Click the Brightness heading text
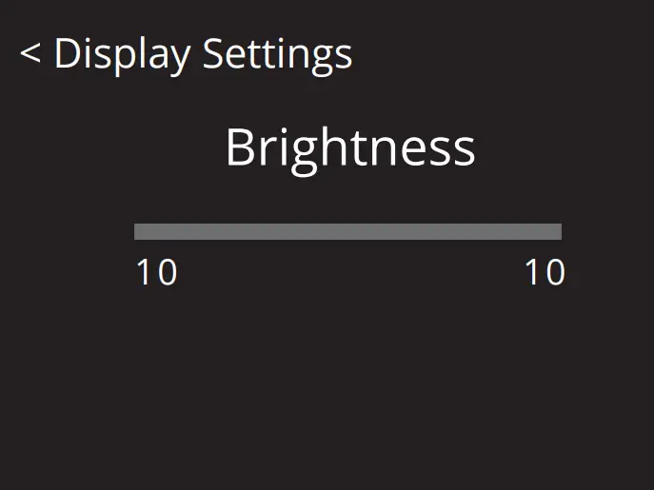This screenshot has height=490, width=654. pyautogui.click(x=349, y=148)
